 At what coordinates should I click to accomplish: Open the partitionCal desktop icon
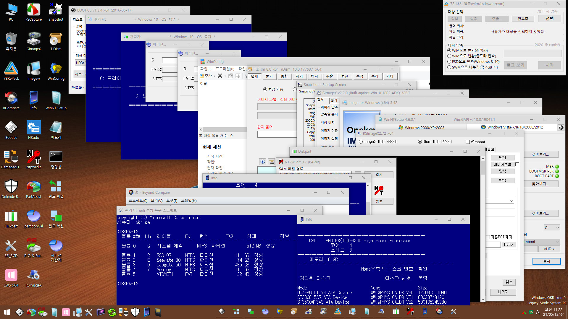point(33,219)
